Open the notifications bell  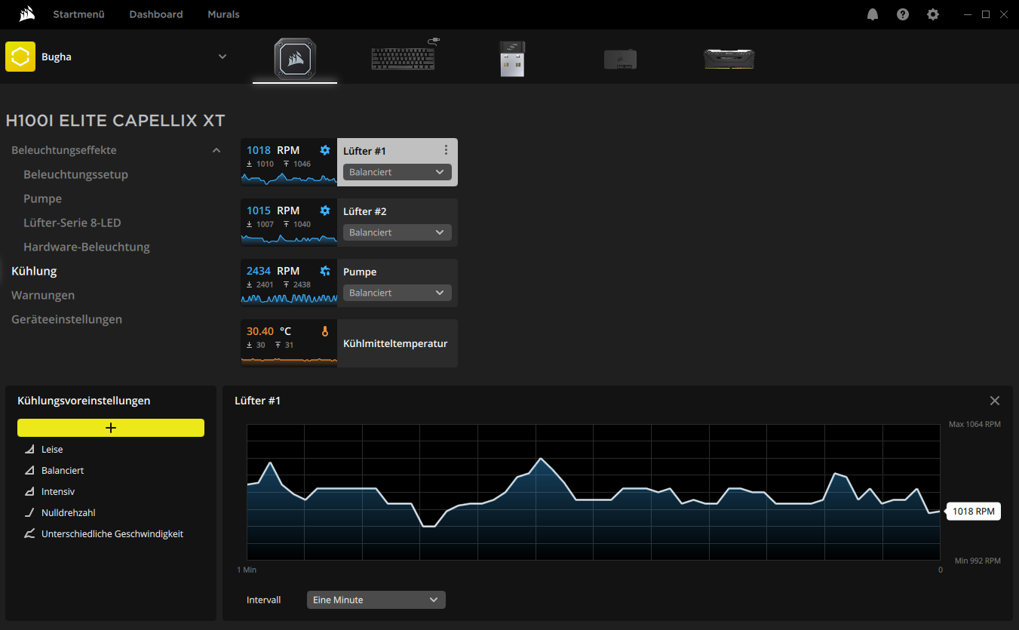tap(873, 14)
